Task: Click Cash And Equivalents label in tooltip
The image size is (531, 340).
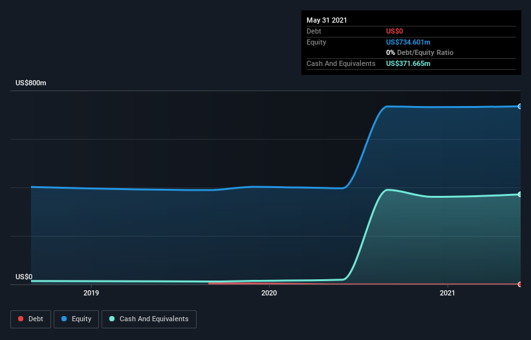Action: pyautogui.click(x=341, y=63)
